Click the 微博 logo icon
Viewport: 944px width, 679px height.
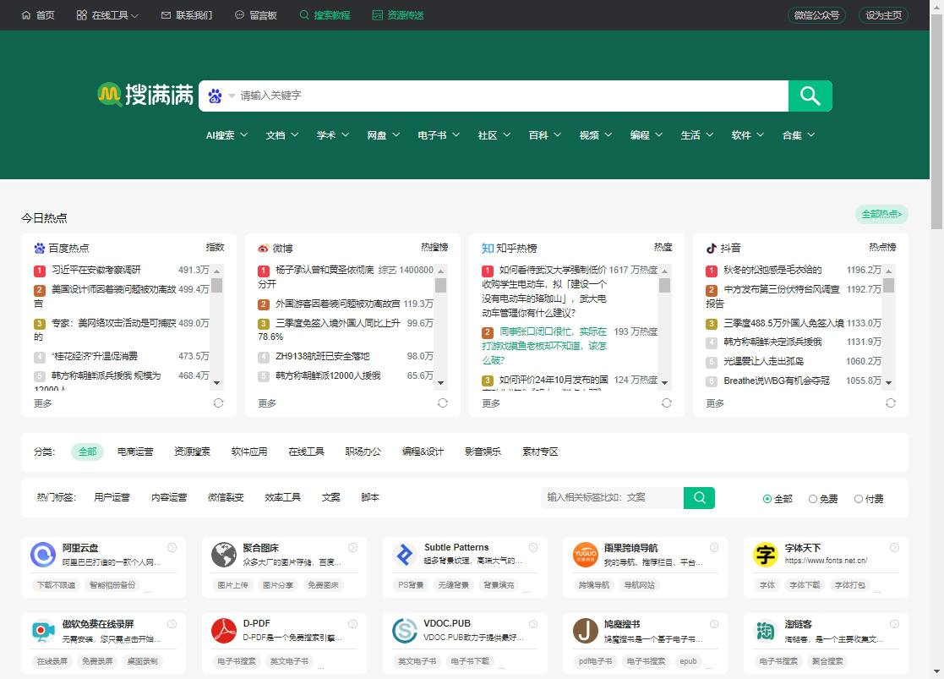pyautogui.click(x=263, y=249)
